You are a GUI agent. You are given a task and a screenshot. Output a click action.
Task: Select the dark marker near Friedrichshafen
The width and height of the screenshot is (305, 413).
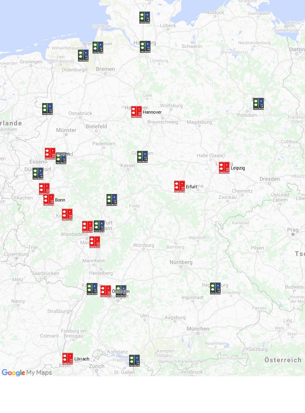pos(134,361)
